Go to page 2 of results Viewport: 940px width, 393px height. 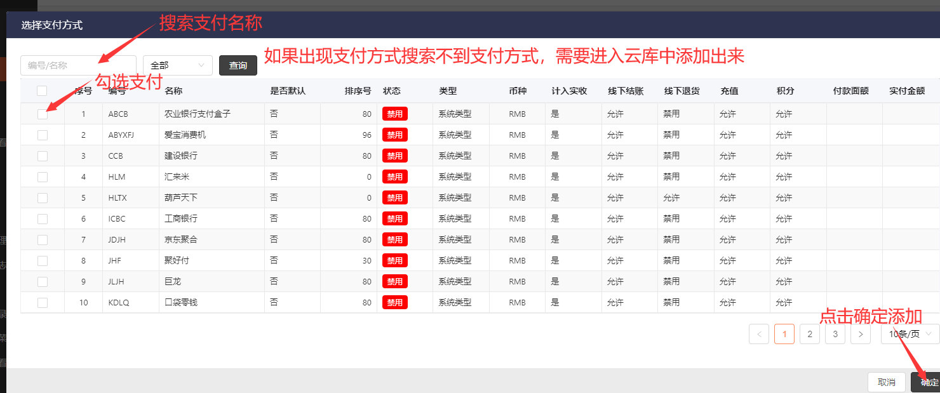tap(809, 334)
